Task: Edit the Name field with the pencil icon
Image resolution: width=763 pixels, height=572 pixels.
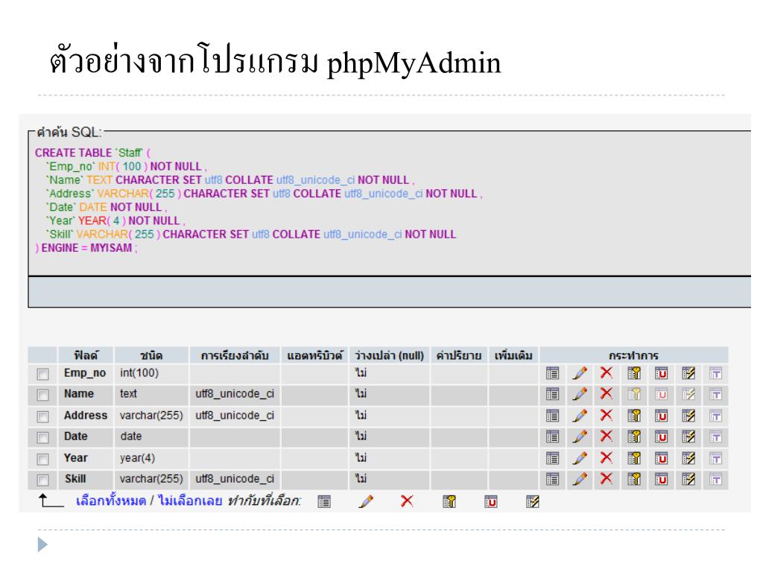Action: click(x=580, y=394)
